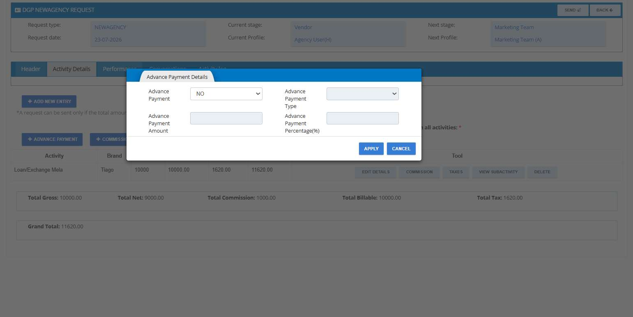Open the Advance Payment Type dropdown
Screen dimensions: 633x317
coord(362,94)
